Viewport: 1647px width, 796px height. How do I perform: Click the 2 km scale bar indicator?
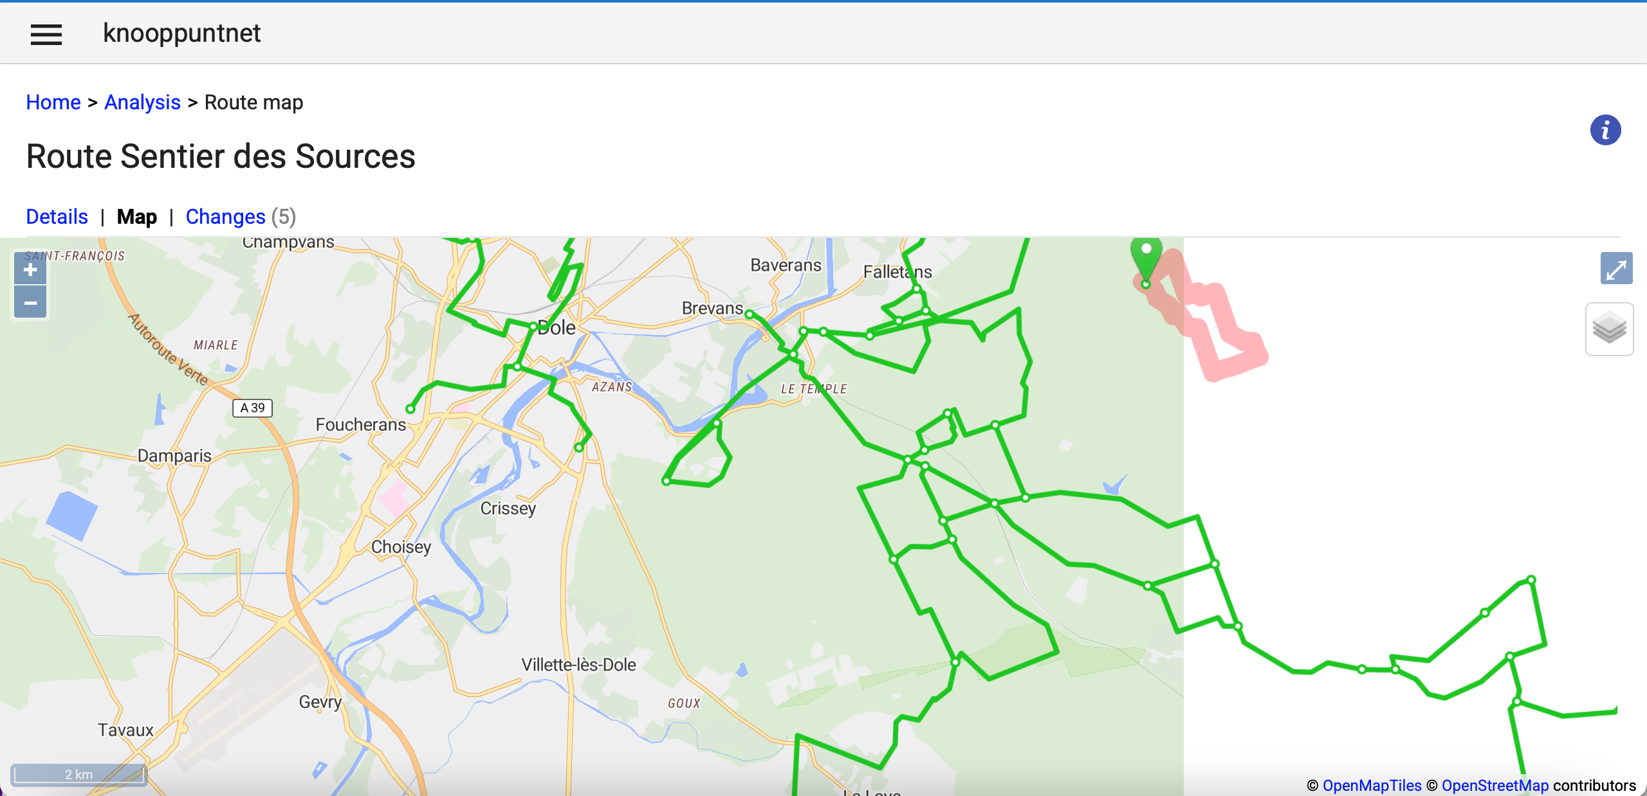[80, 774]
